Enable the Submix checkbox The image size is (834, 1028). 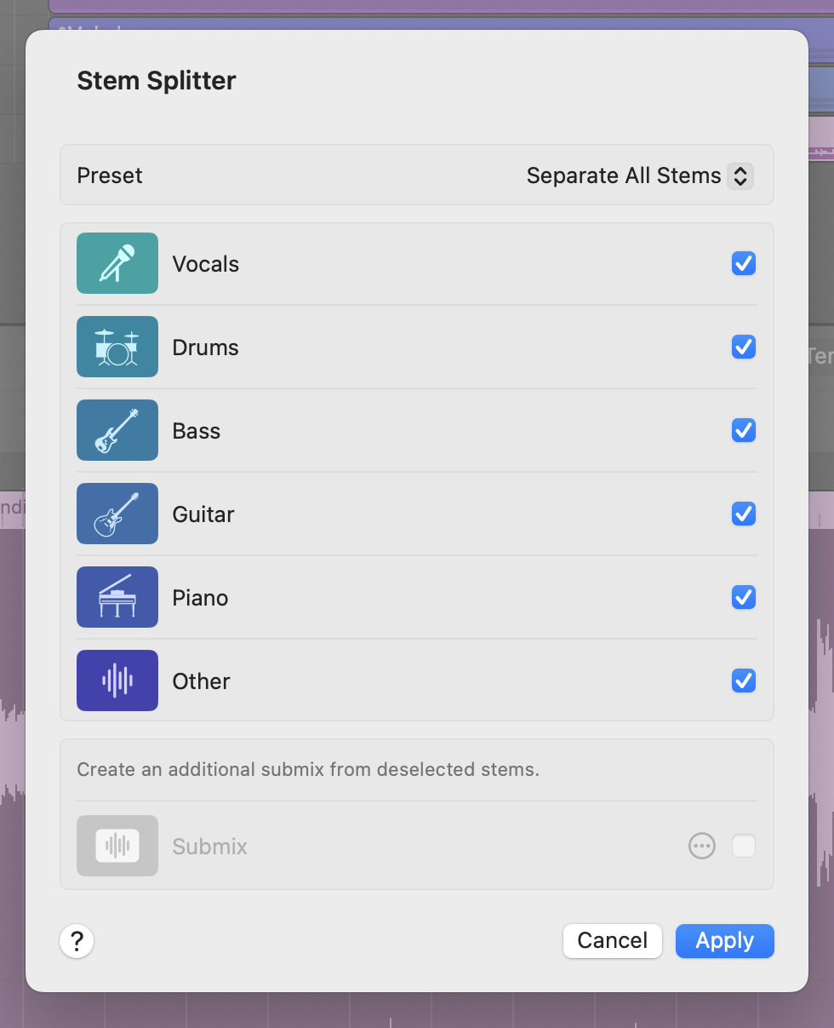[x=743, y=846]
